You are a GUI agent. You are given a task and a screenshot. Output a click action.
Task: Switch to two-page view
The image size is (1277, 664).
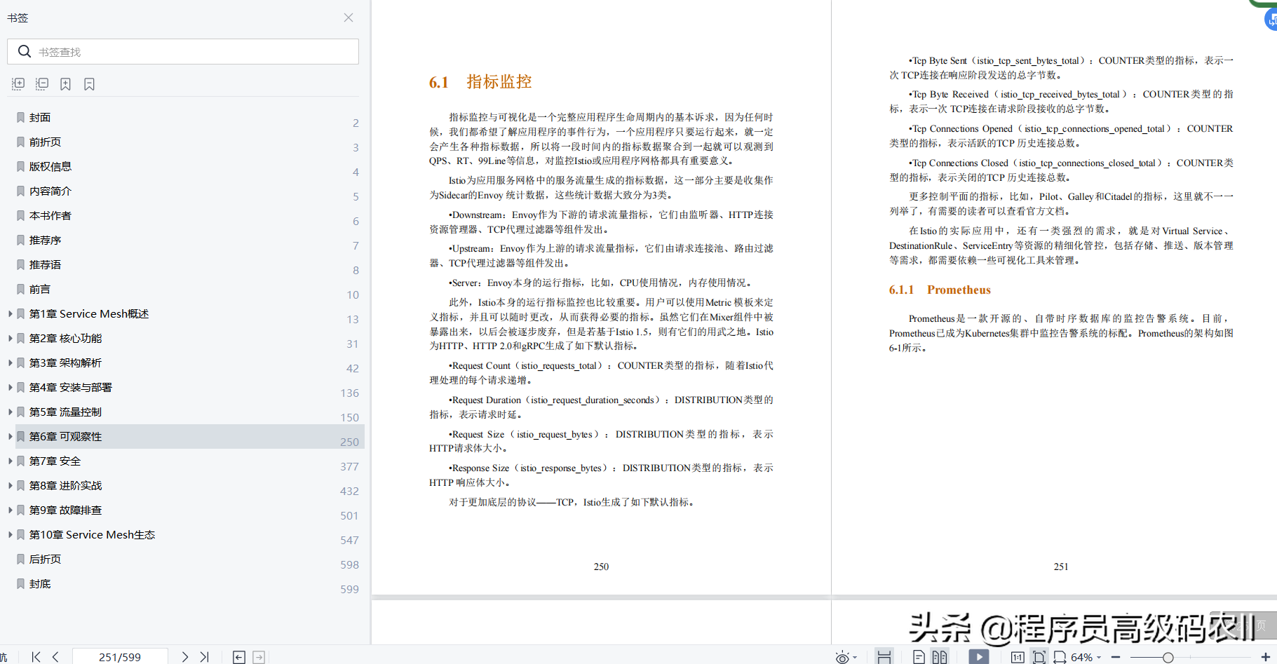coord(940,657)
